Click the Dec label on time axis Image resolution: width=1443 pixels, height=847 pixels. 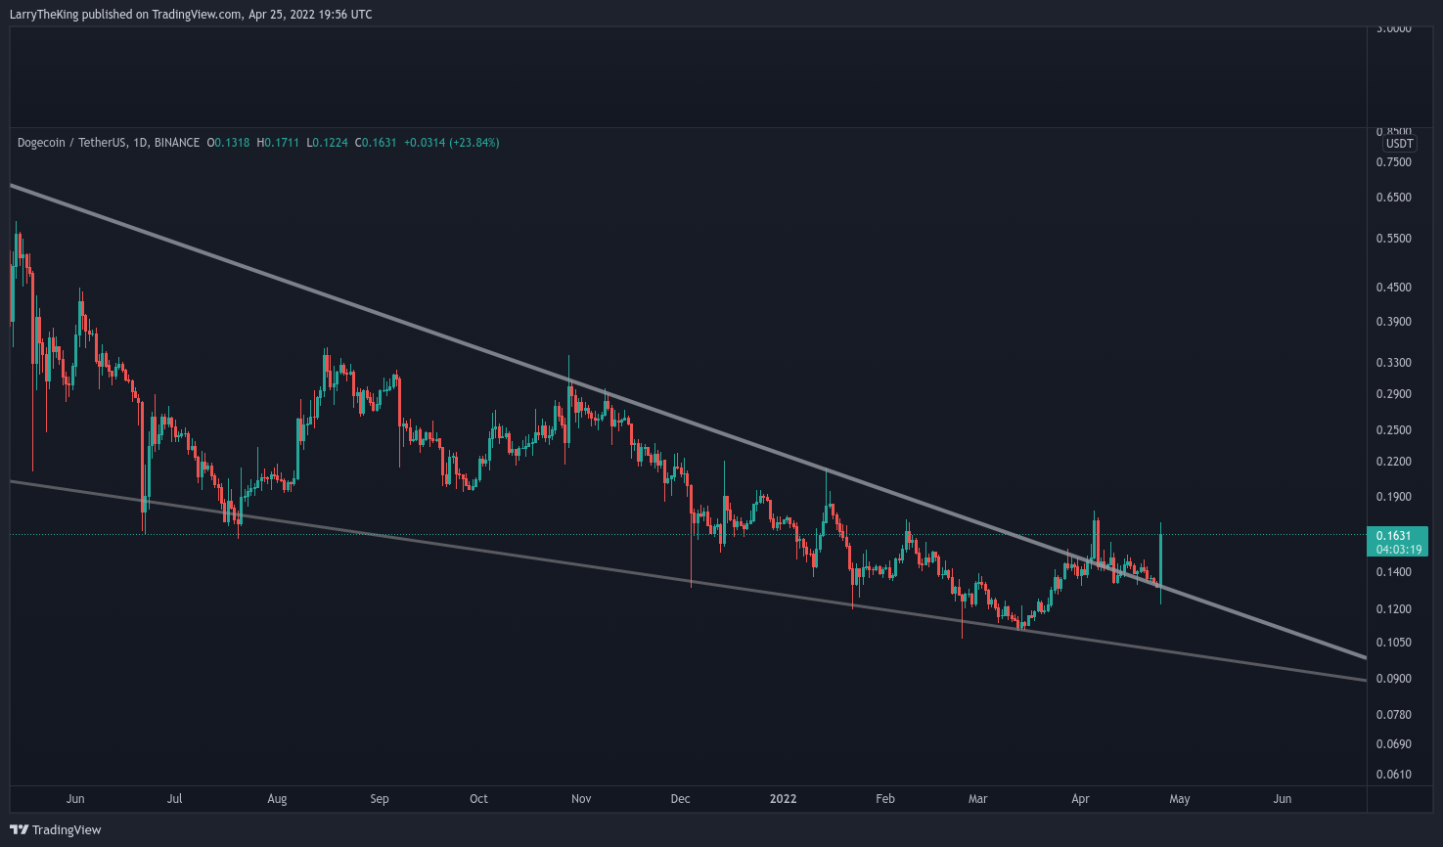681,799
